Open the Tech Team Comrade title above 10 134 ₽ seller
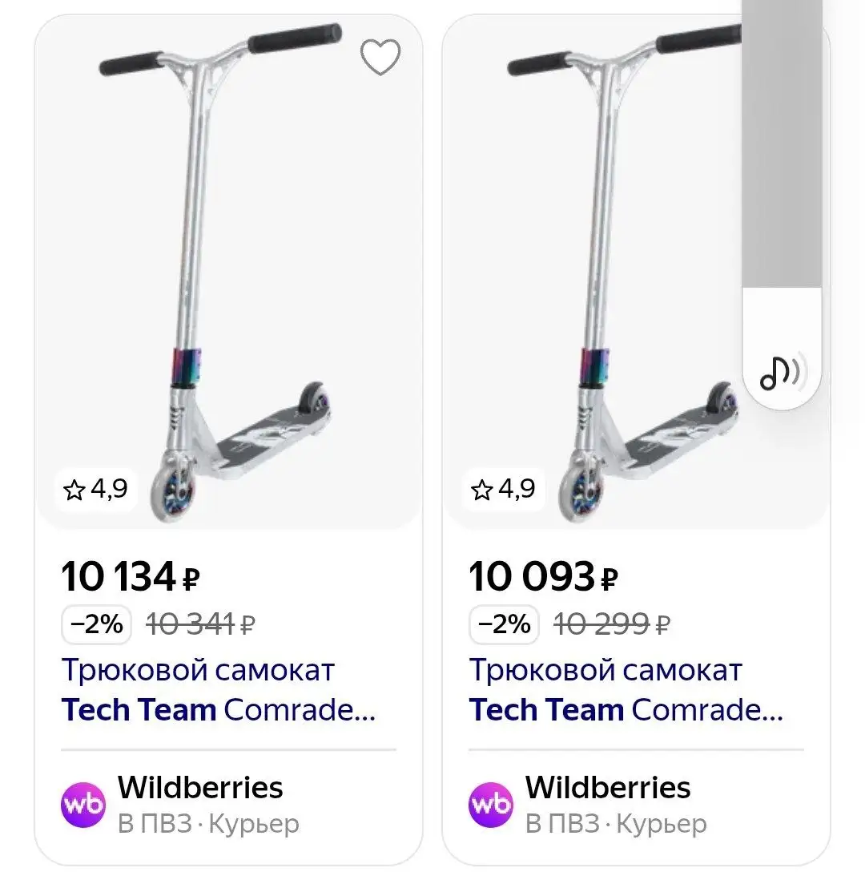The height and width of the screenshot is (880, 865). pyautogui.click(x=218, y=690)
